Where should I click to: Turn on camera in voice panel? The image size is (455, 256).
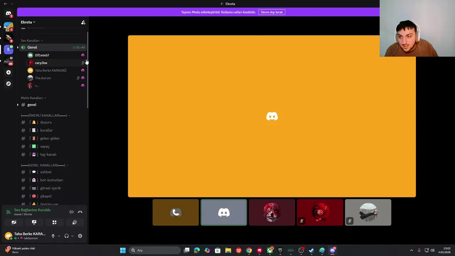click(14, 222)
